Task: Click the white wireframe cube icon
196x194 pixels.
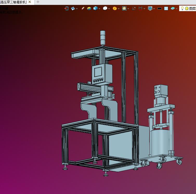Action: click(x=105, y=8)
